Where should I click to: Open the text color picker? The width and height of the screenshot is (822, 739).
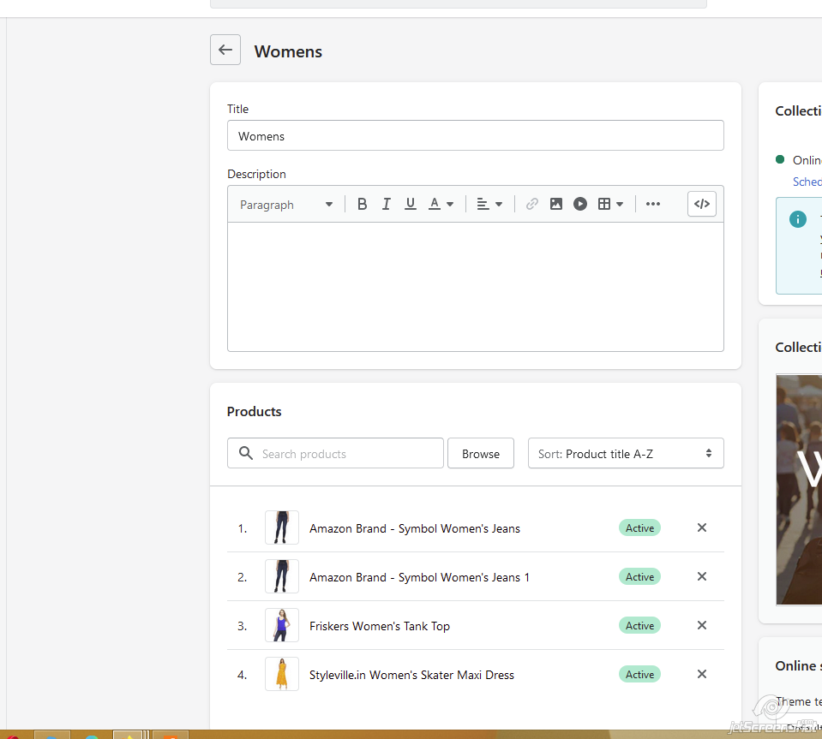click(x=441, y=204)
